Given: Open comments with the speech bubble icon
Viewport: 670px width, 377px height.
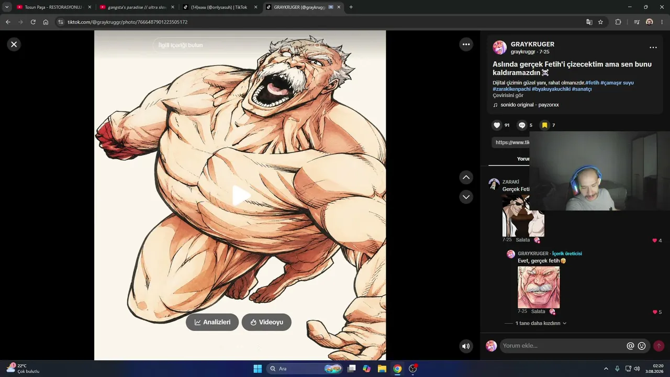Looking at the screenshot, I should click(x=522, y=125).
